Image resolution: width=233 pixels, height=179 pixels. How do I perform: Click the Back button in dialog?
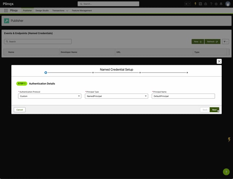(205, 110)
